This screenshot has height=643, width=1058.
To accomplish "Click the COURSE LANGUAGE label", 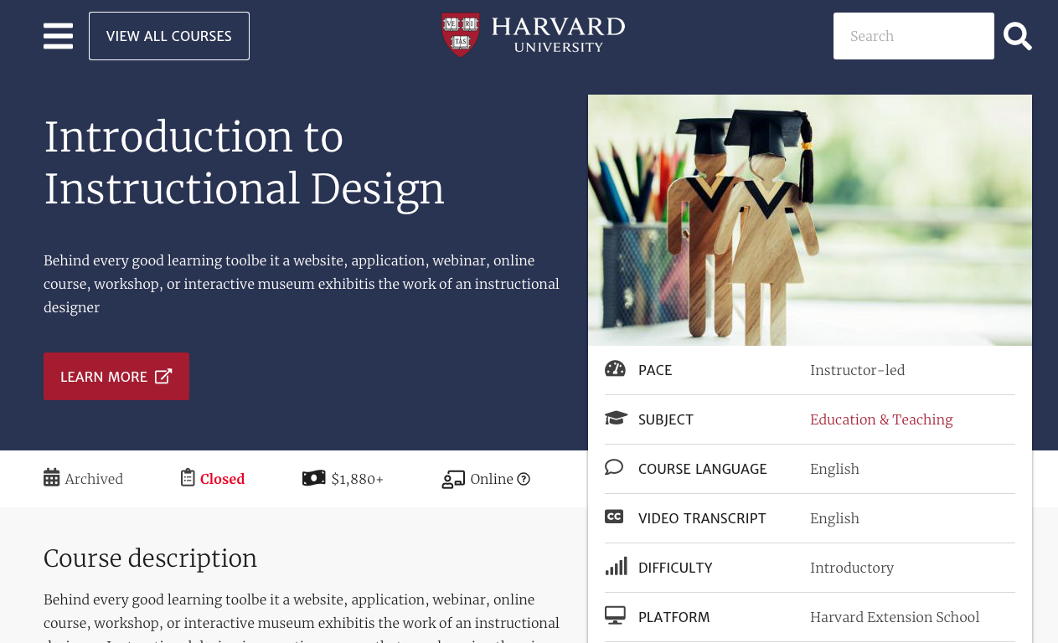I will click(x=703, y=469).
